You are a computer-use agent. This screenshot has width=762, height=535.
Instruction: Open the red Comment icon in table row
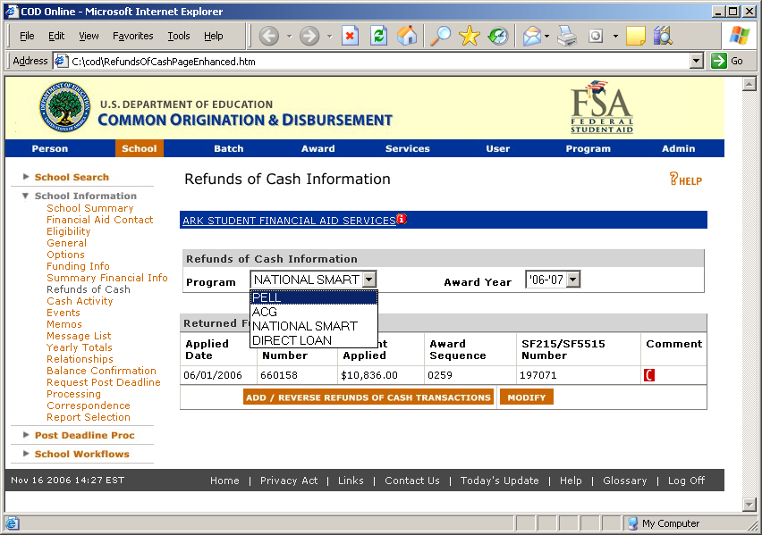click(x=649, y=375)
